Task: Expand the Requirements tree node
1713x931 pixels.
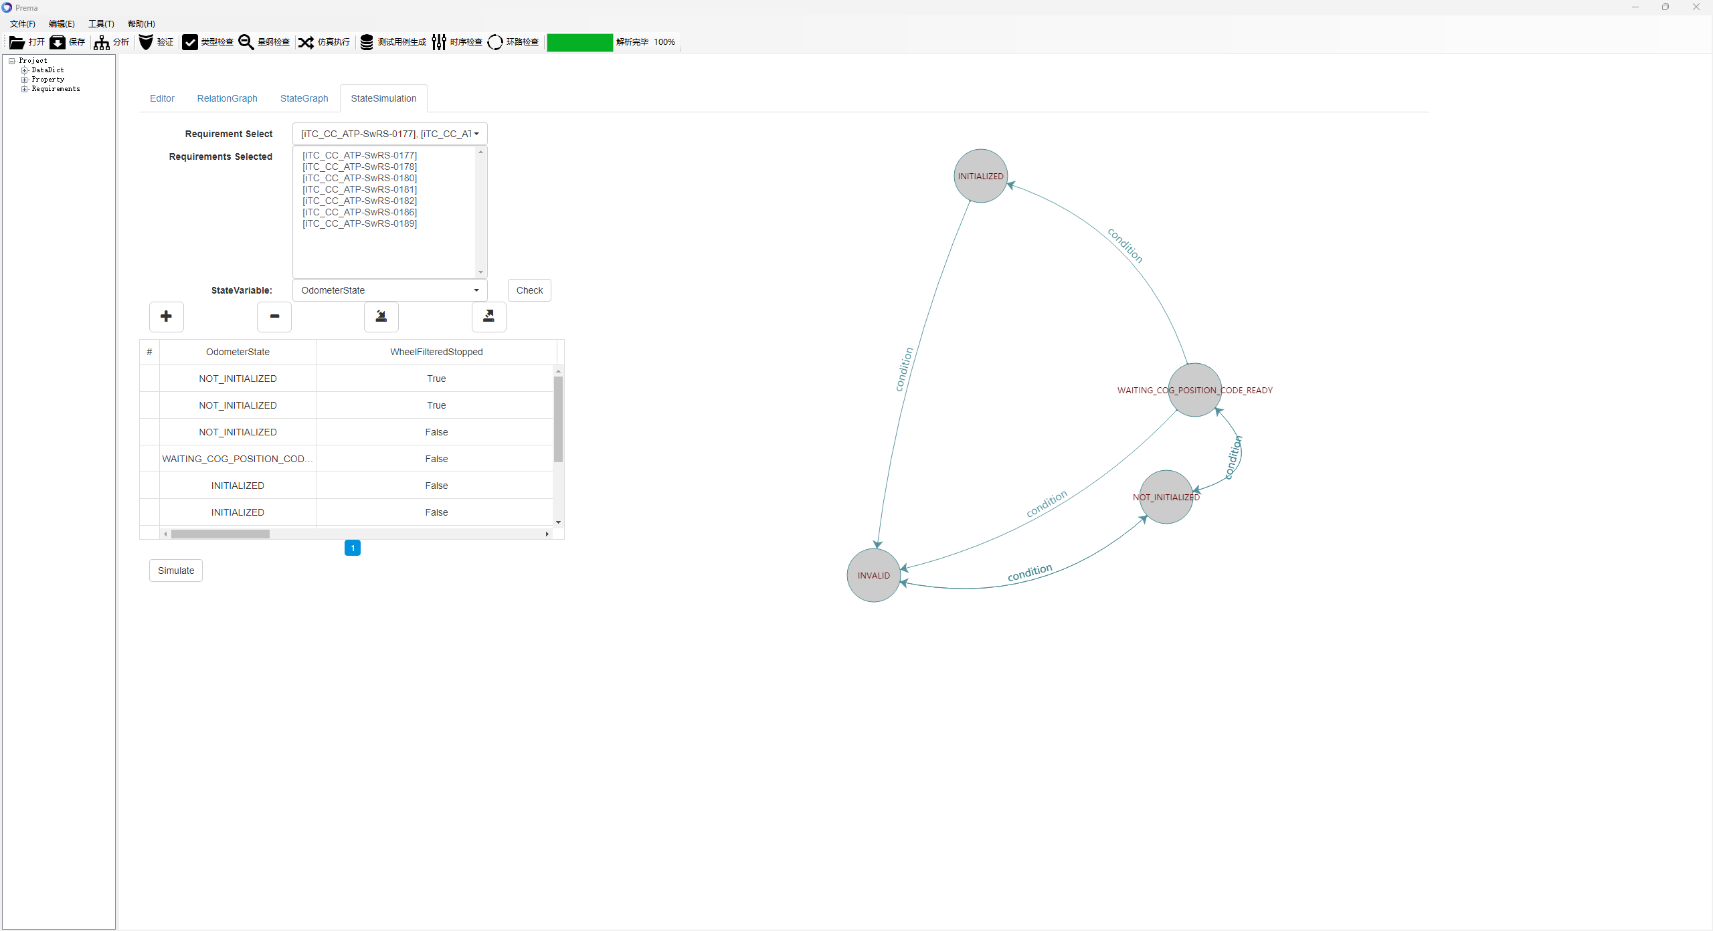Action: point(25,89)
